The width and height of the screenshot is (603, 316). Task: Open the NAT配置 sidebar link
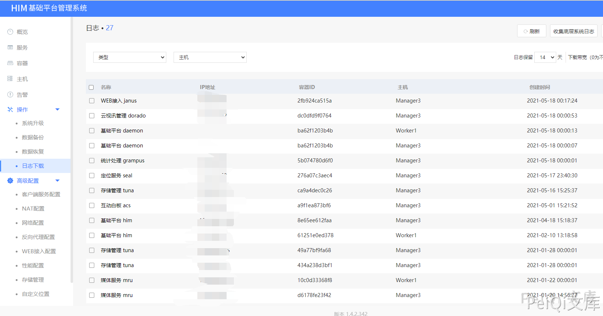coord(33,209)
